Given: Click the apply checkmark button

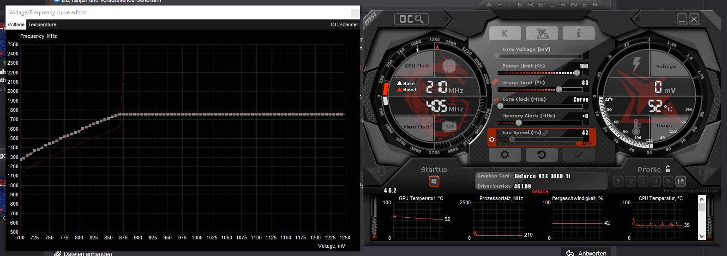Looking at the screenshot, I should click(578, 155).
